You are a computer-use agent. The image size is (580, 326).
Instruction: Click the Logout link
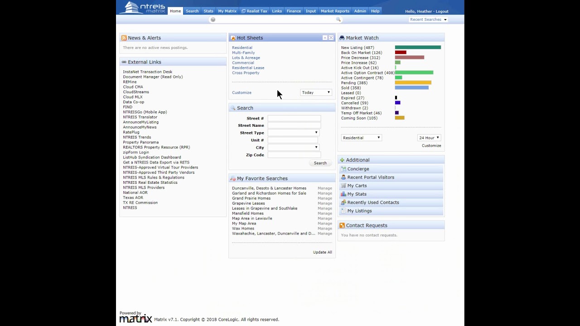coord(442,11)
